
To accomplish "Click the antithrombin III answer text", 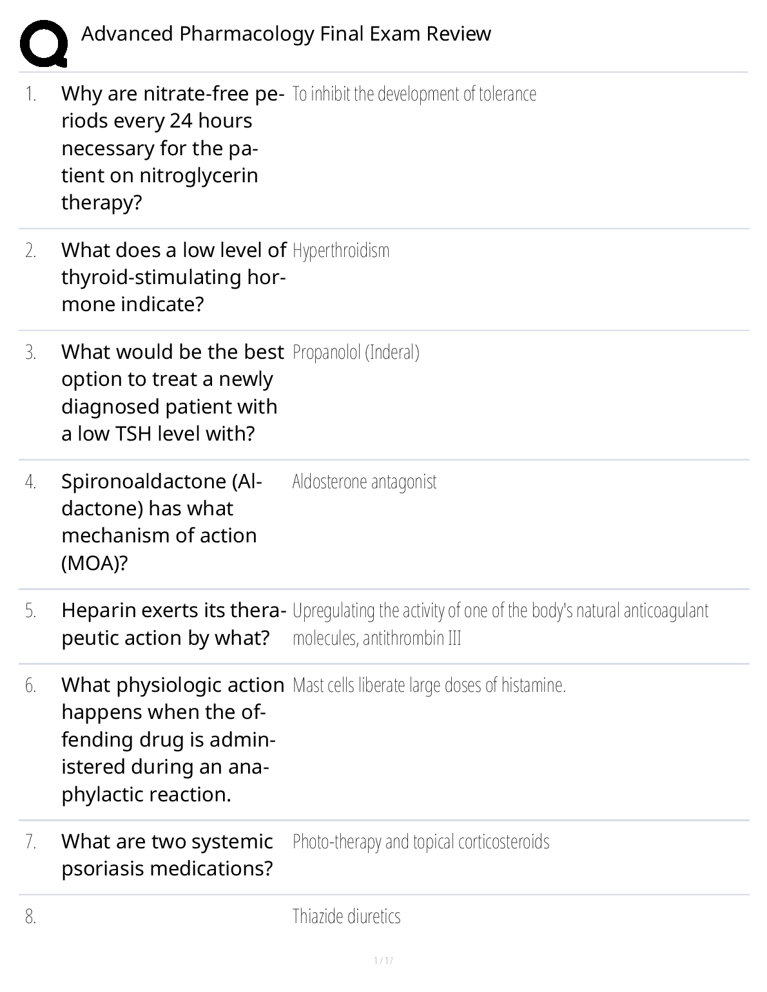I will (500, 624).
